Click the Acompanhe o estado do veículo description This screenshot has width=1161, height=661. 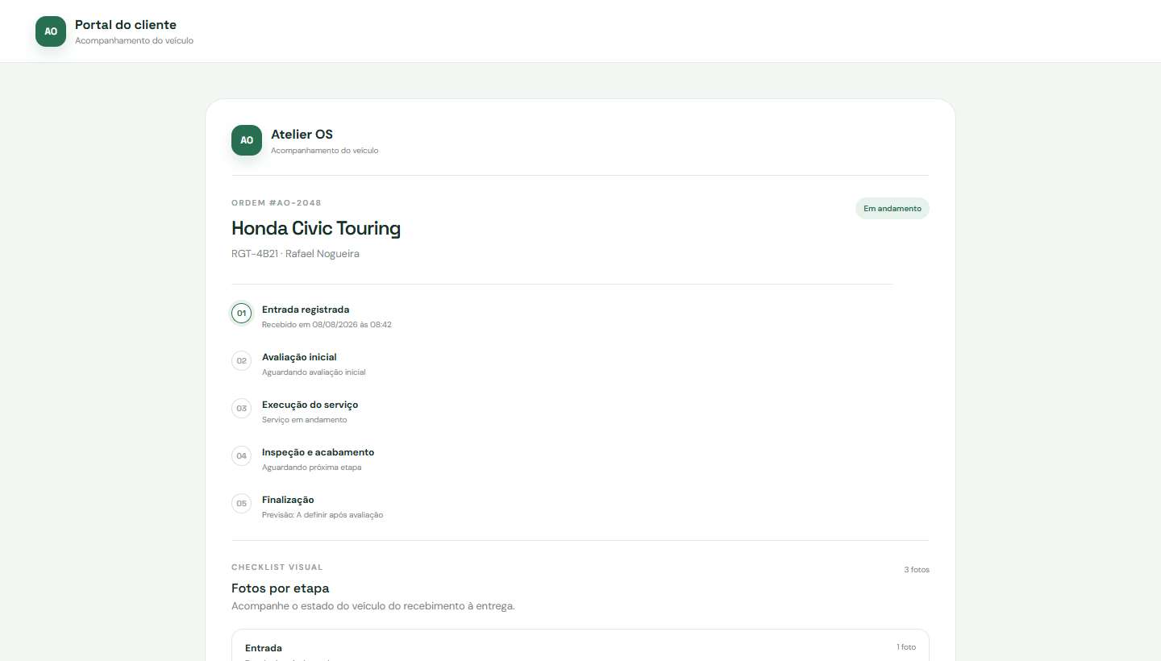(x=373, y=606)
